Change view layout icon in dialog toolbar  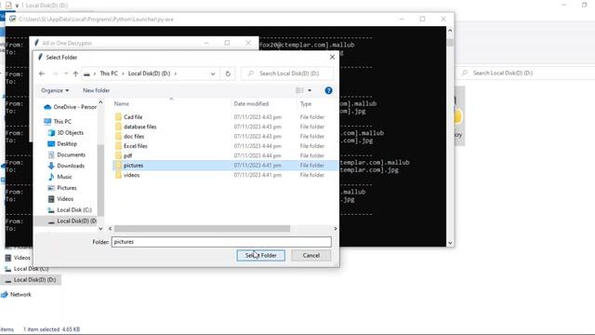(x=299, y=90)
